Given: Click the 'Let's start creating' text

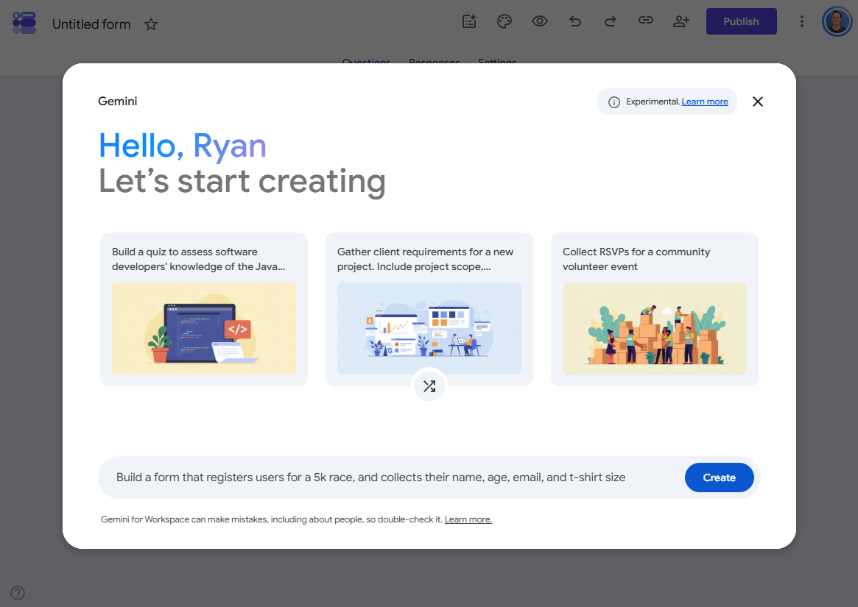Looking at the screenshot, I should pos(242,182).
